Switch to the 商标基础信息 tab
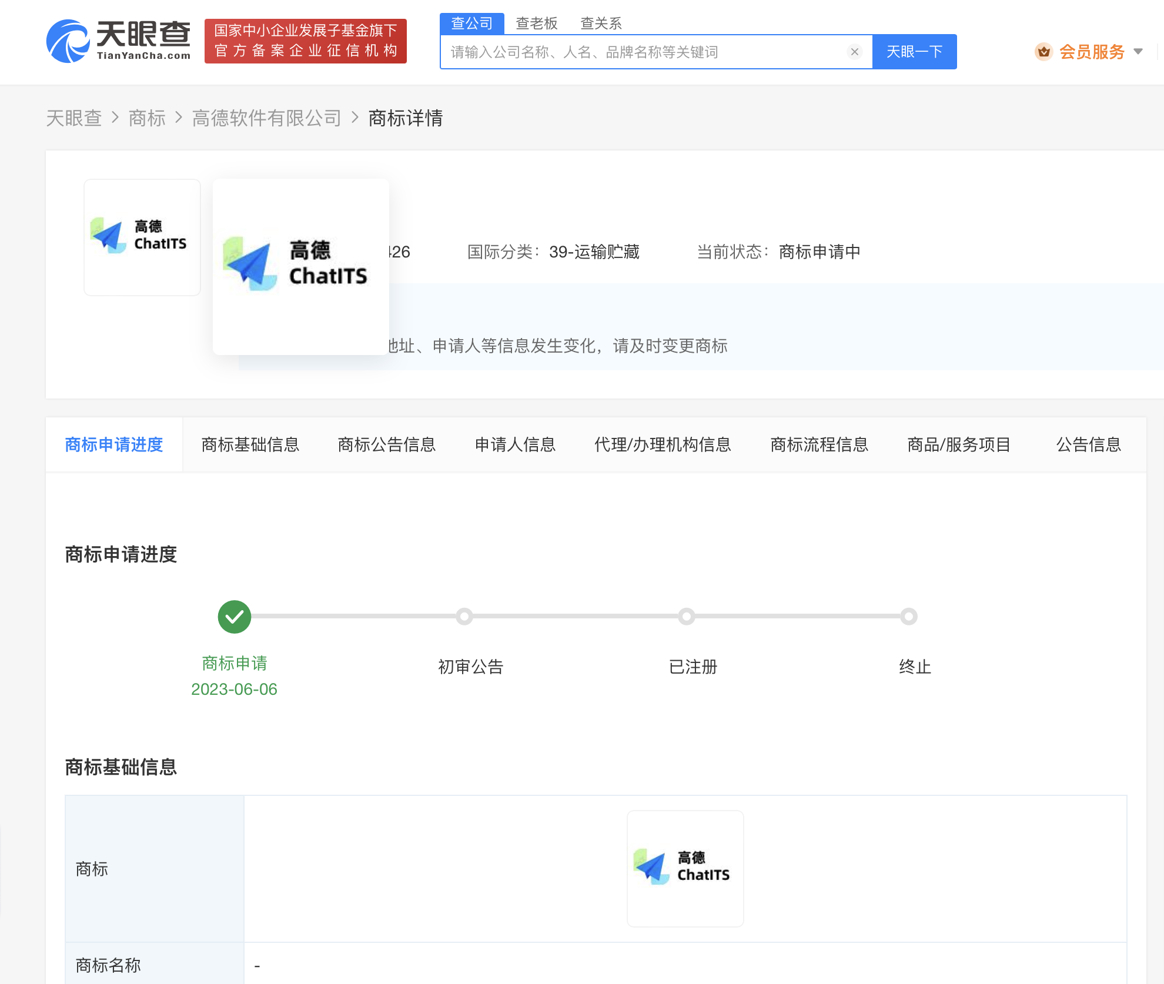The height and width of the screenshot is (984, 1164). pos(250,444)
